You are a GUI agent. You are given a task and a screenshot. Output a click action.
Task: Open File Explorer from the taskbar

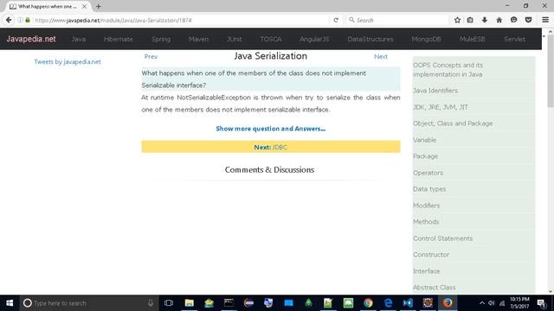[x=189, y=303]
